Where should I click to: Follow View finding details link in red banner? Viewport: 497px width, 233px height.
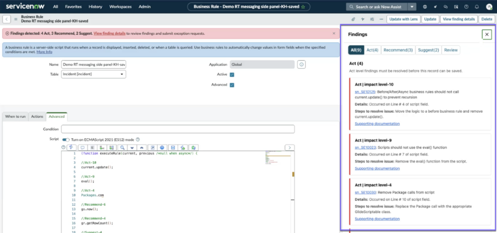point(109,33)
